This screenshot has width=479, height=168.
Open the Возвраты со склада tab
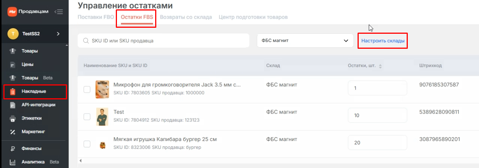click(x=186, y=17)
